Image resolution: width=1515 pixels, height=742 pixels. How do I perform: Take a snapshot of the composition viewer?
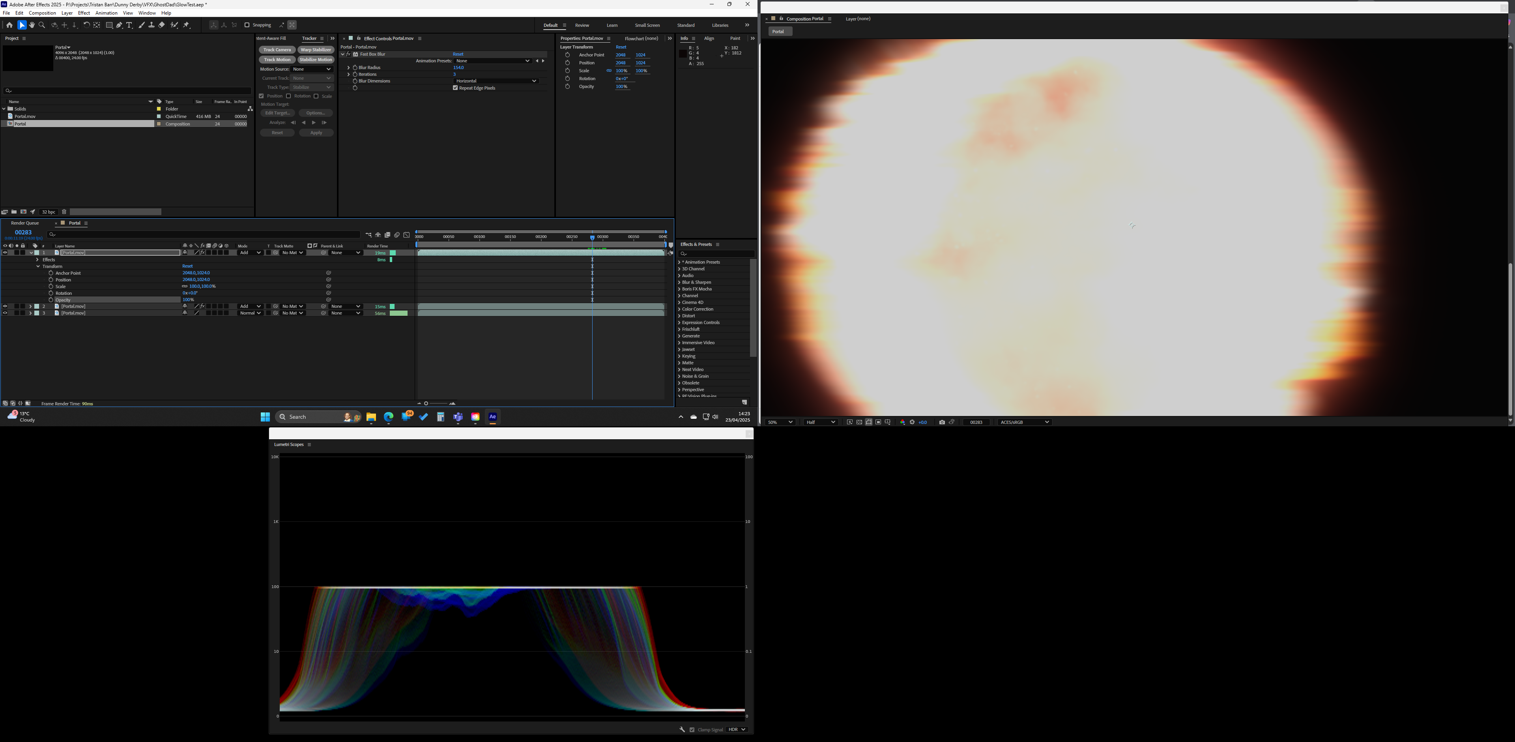[942, 422]
